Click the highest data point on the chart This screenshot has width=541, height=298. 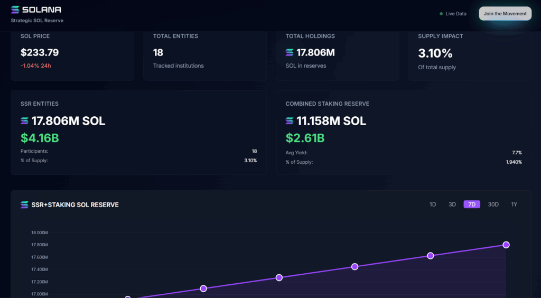pos(506,245)
